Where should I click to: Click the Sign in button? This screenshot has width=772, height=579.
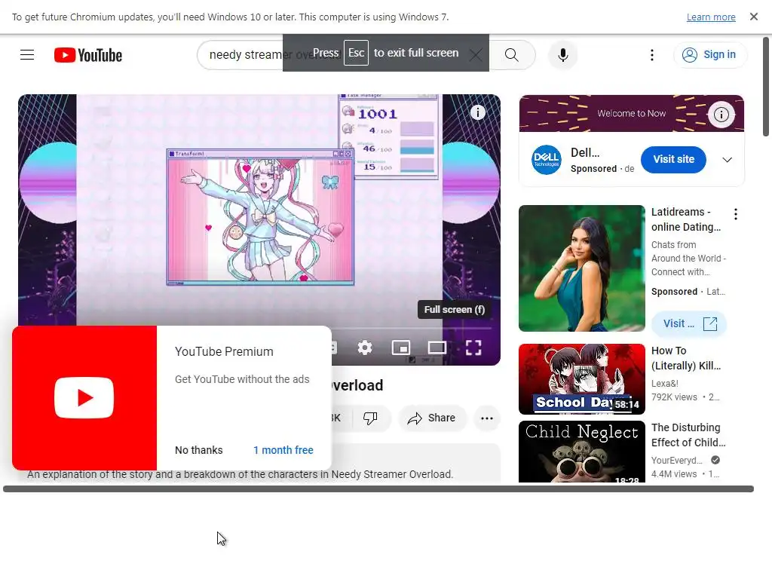(709, 54)
